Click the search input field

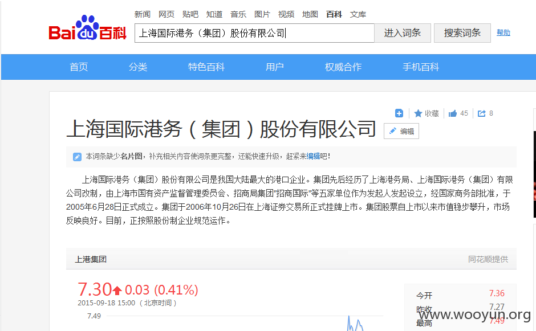[x=254, y=33]
